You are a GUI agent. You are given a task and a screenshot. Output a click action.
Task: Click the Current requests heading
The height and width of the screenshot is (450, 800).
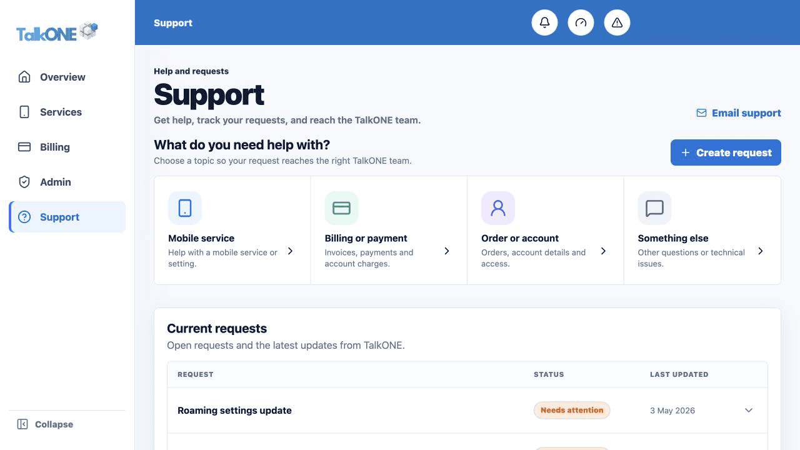(x=217, y=329)
